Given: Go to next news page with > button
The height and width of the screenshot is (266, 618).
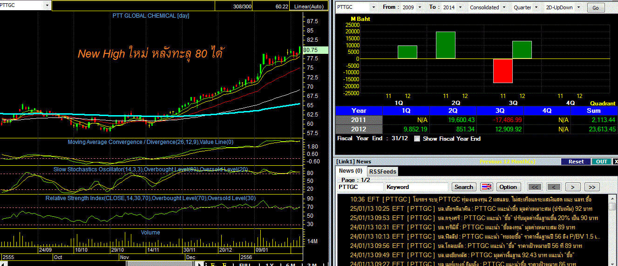Looking at the screenshot, I should pyautogui.click(x=572, y=187).
